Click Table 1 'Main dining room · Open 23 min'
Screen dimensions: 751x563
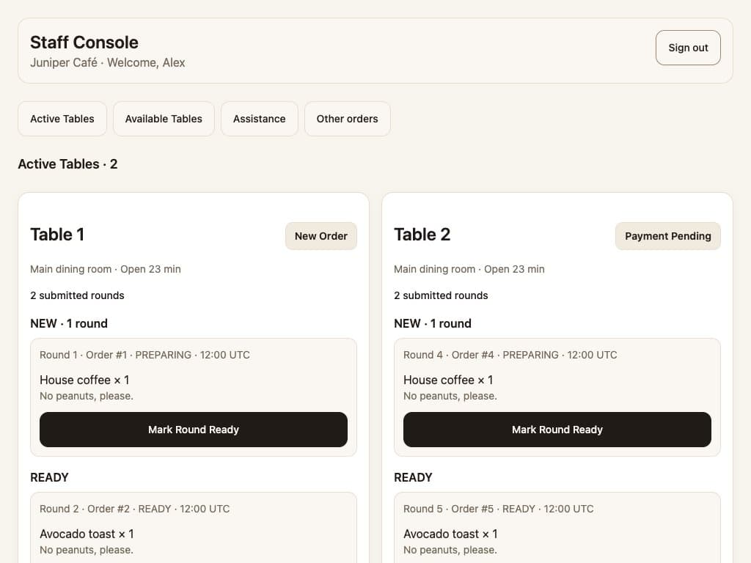(106, 269)
